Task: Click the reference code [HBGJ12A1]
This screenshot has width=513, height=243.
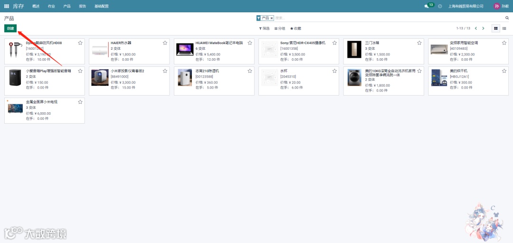Action: point(459,77)
